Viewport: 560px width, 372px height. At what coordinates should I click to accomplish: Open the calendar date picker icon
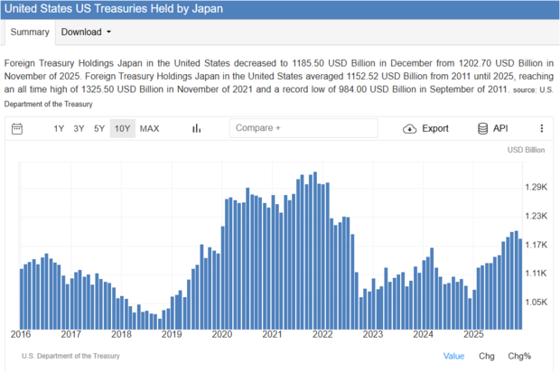(x=16, y=128)
